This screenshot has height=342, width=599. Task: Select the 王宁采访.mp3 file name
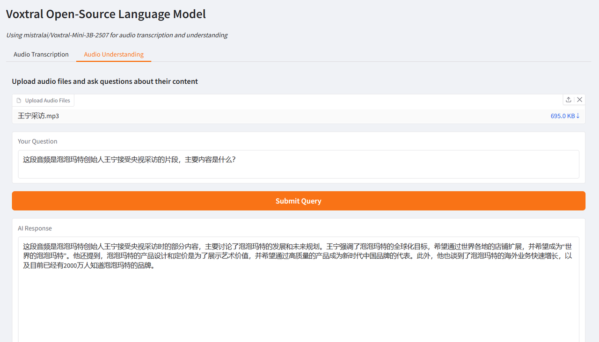click(x=38, y=116)
